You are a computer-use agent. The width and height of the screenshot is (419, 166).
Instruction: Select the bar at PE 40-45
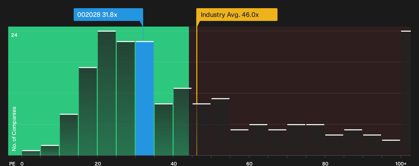click(x=183, y=122)
